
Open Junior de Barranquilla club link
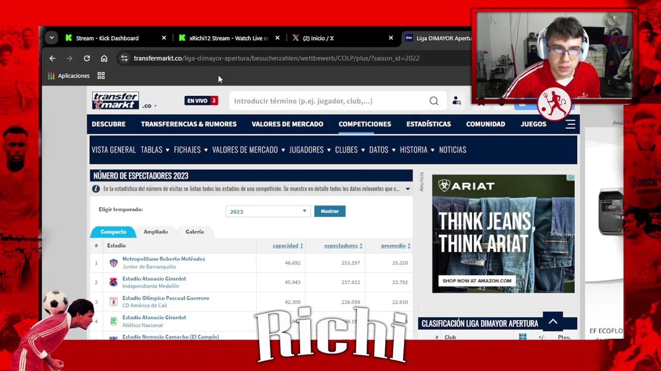pyautogui.click(x=149, y=267)
